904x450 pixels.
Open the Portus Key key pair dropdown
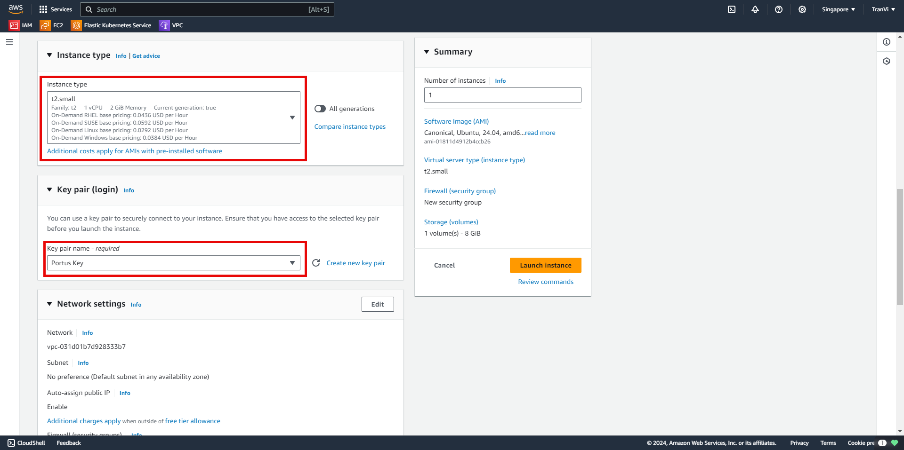point(173,263)
